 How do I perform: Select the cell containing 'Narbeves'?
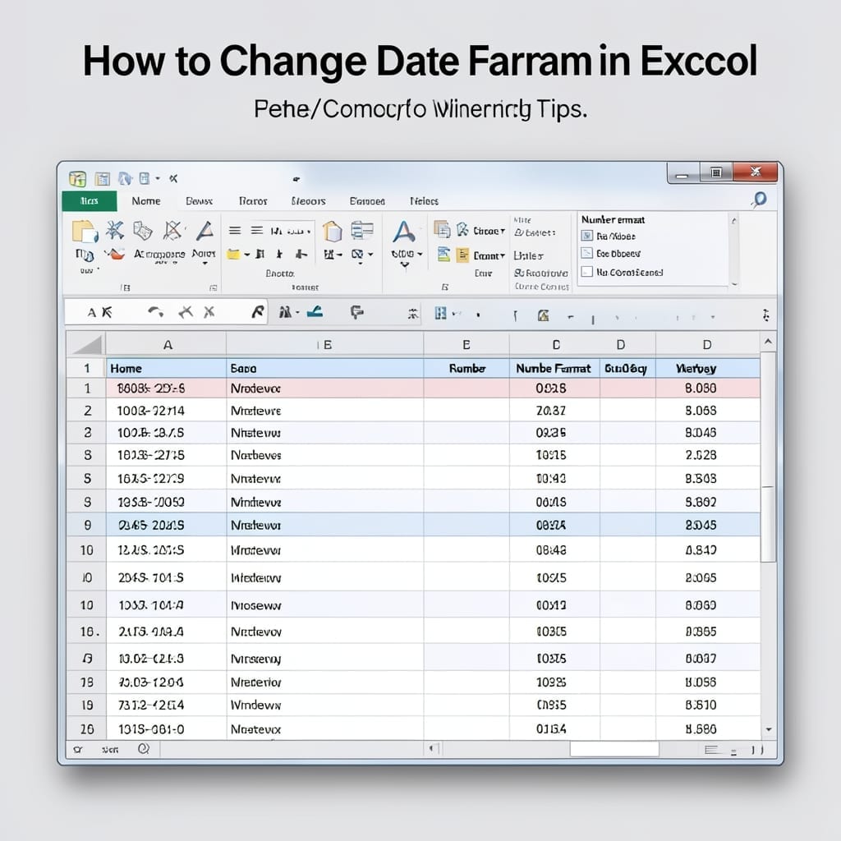325,455
